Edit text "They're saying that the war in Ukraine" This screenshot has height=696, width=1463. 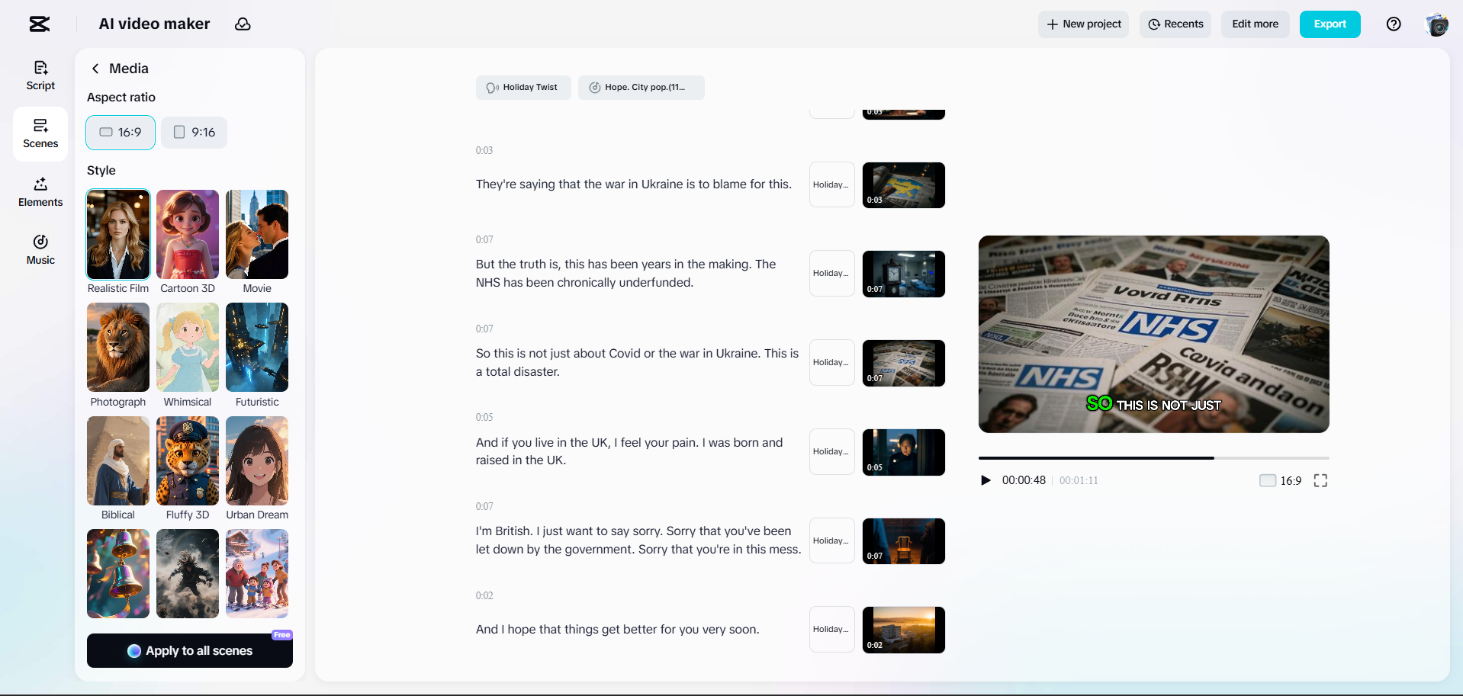coord(634,184)
